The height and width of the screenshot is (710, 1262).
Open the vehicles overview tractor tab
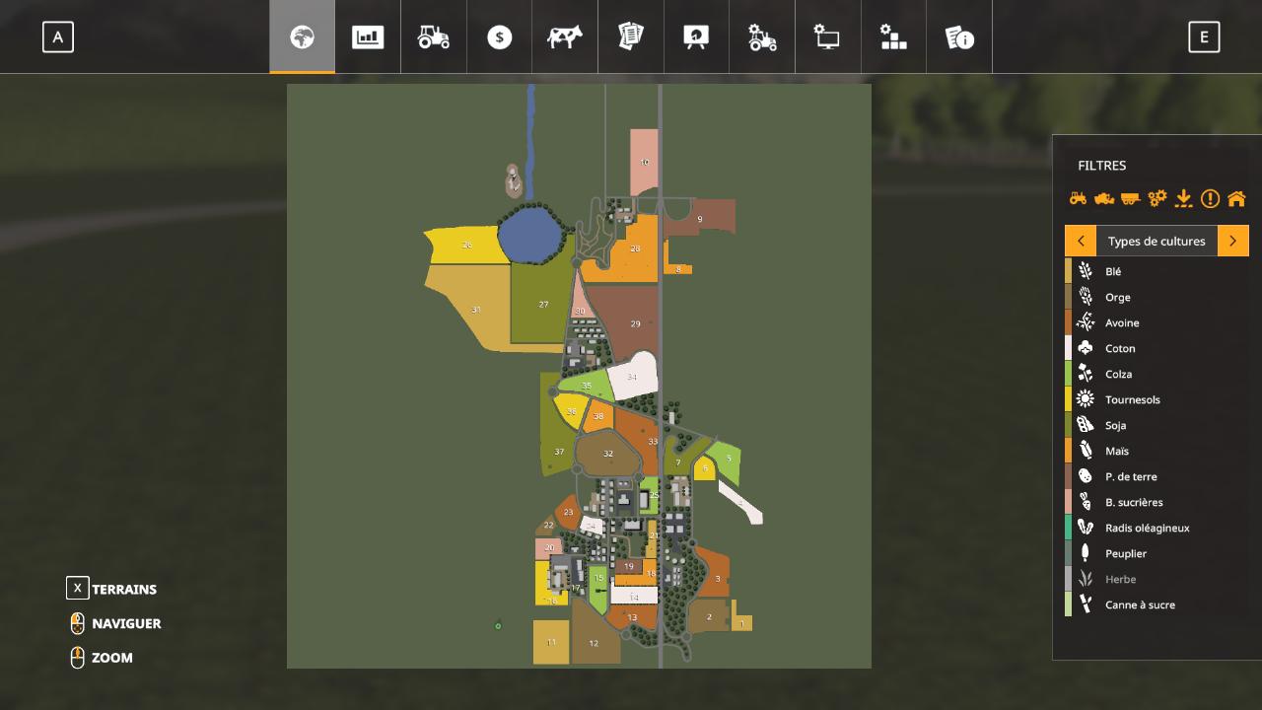(x=434, y=36)
